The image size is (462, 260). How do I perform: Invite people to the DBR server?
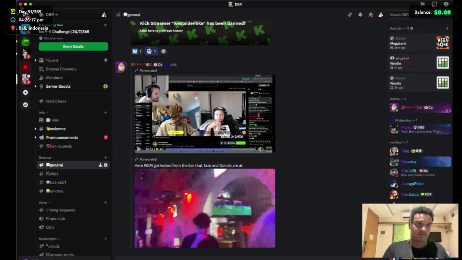tap(104, 15)
